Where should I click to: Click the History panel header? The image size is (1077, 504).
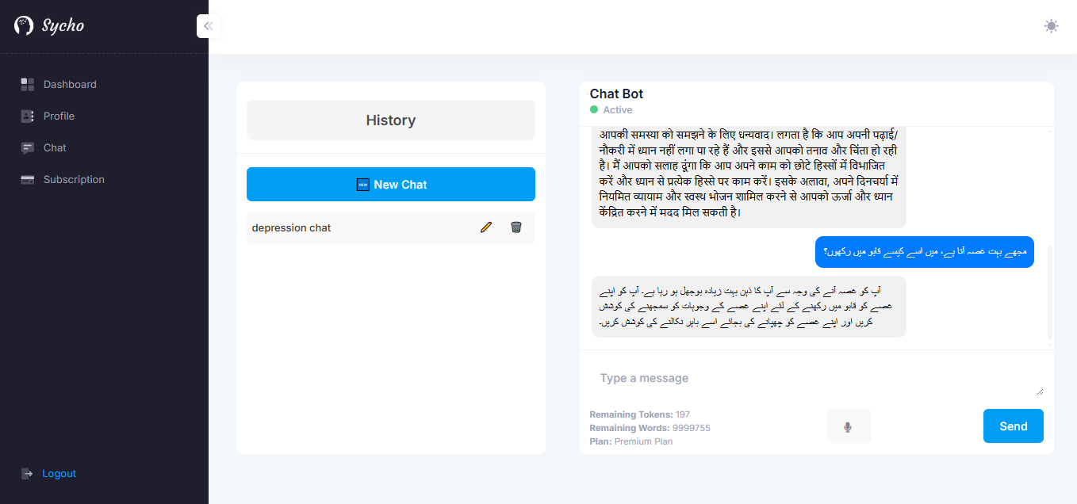(390, 120)
